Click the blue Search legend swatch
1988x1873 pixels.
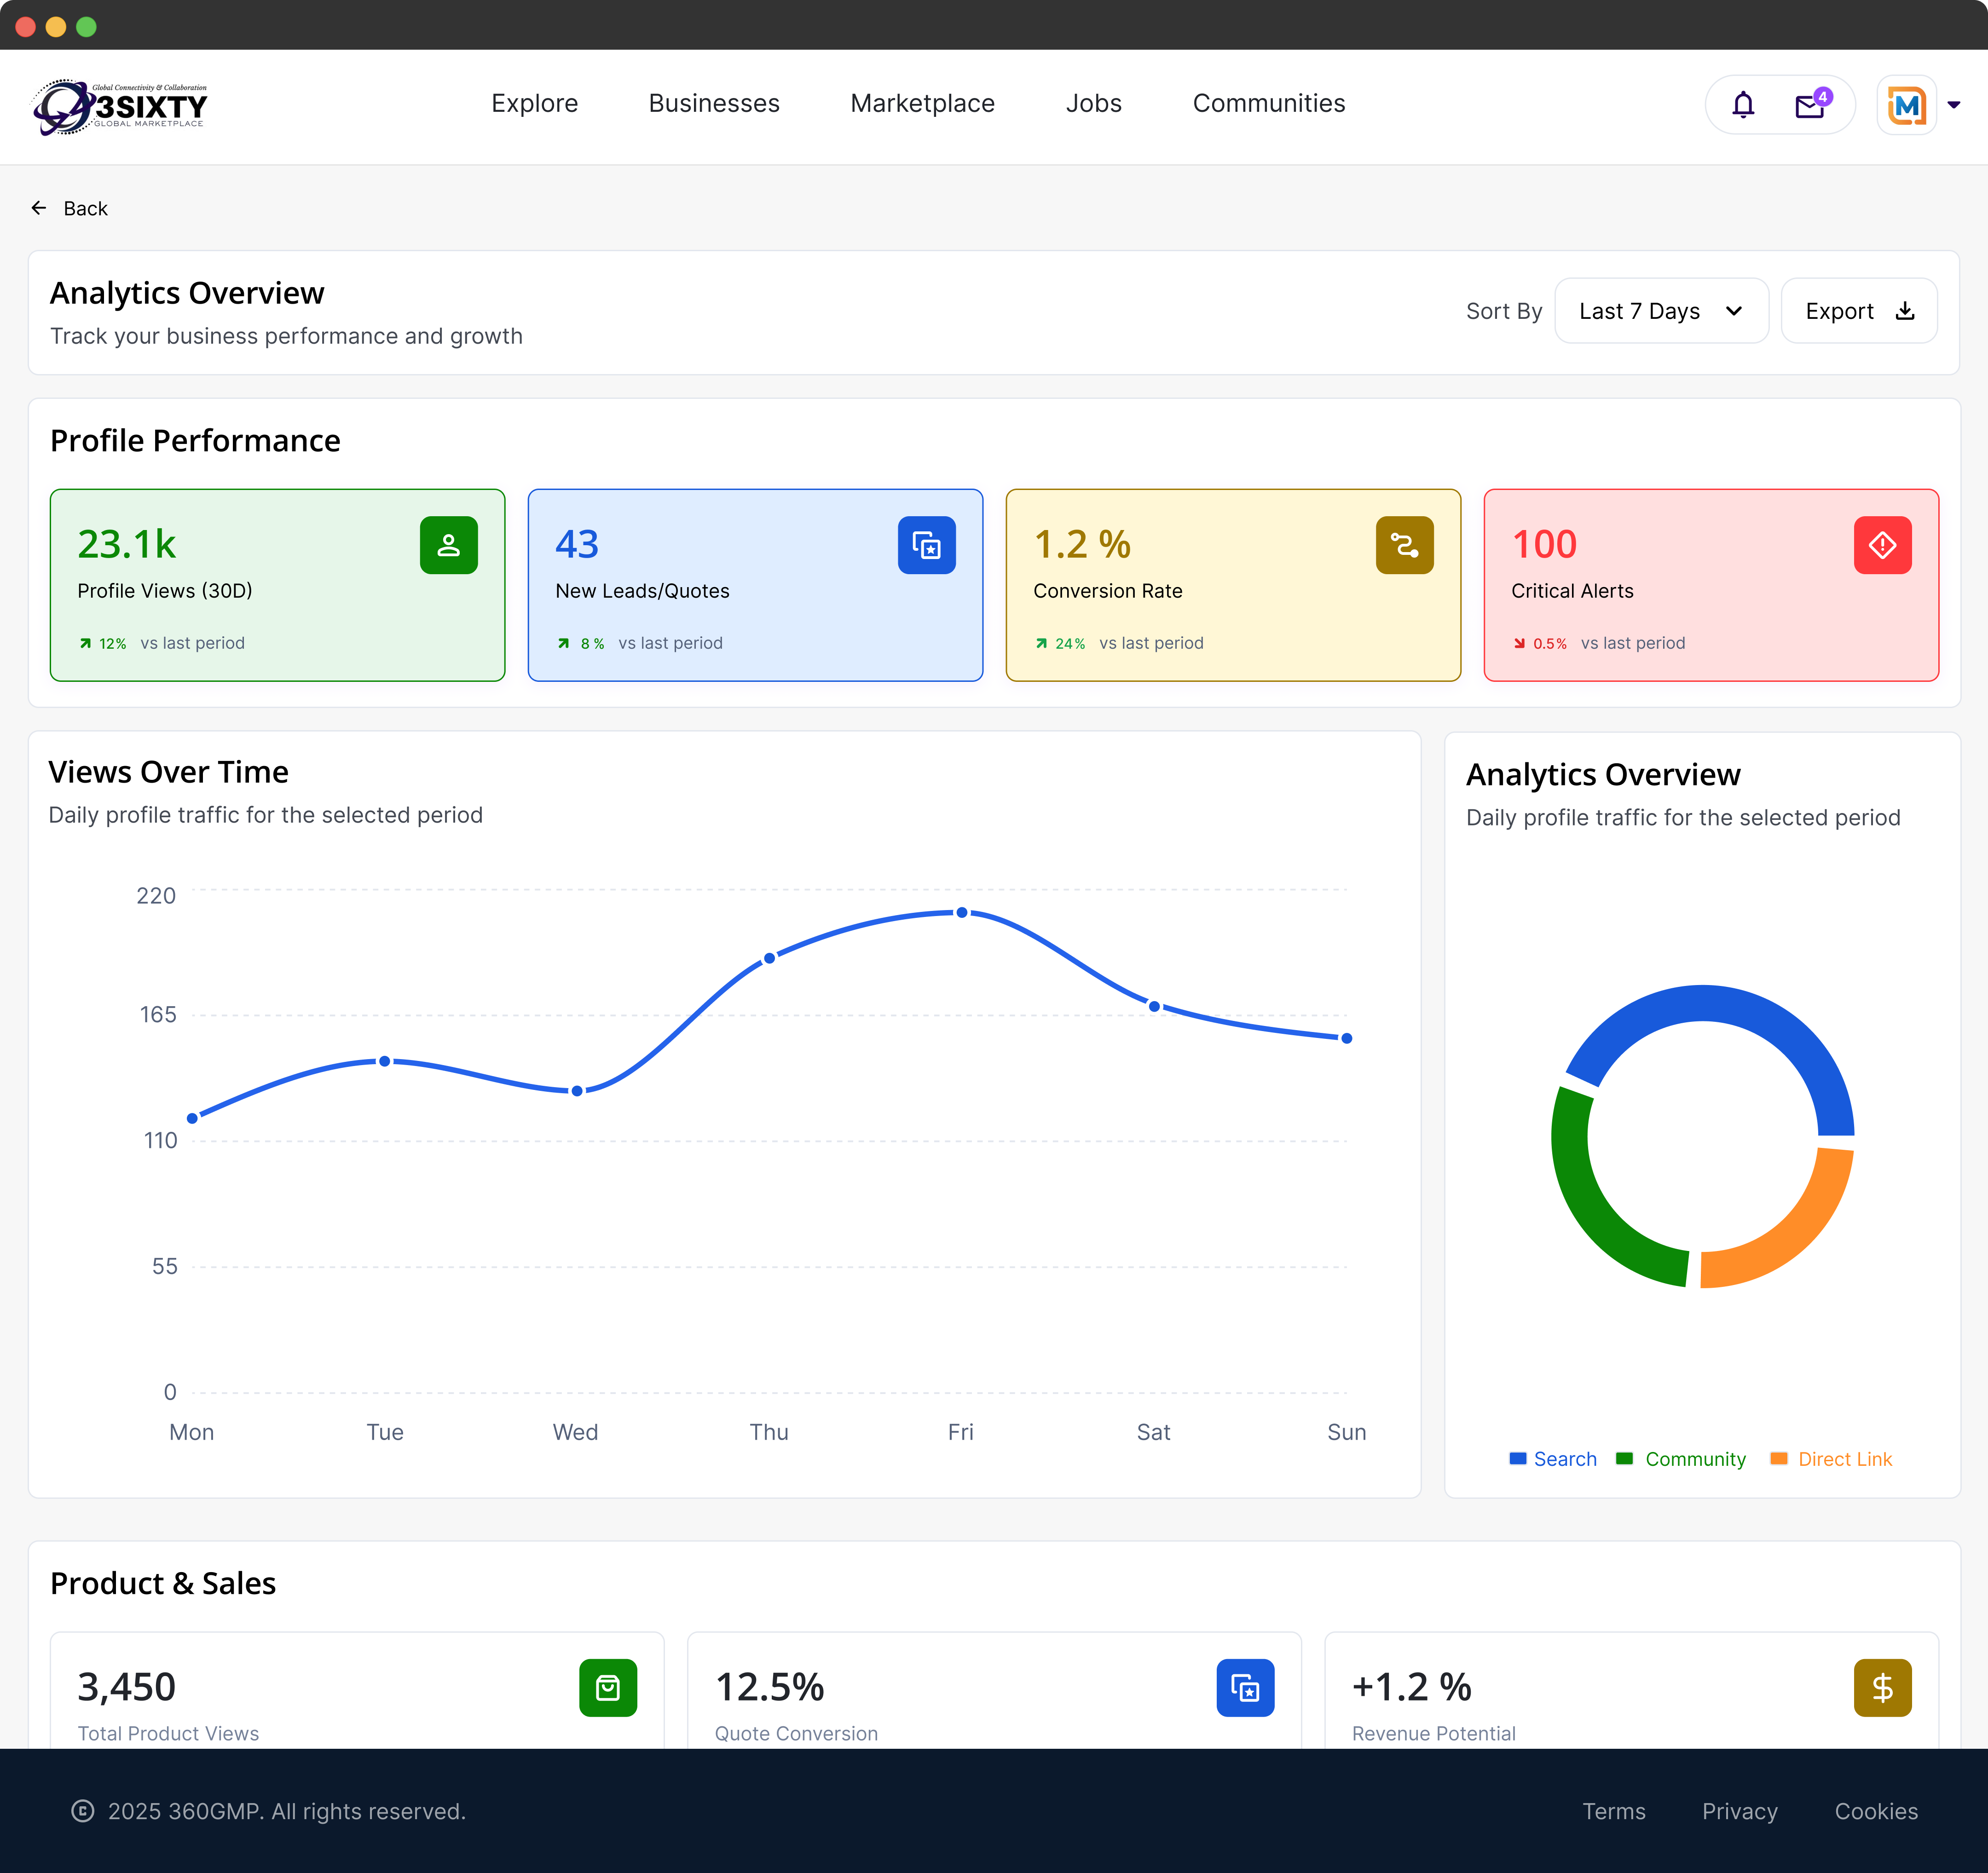click(1518, 1459)
